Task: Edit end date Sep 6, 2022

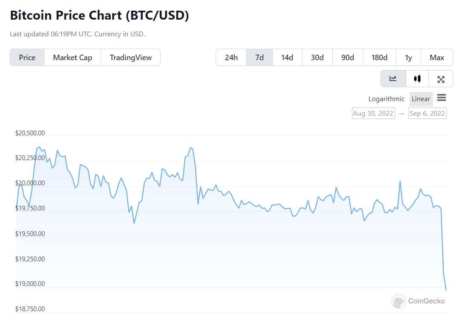Action: click(427, 113)
